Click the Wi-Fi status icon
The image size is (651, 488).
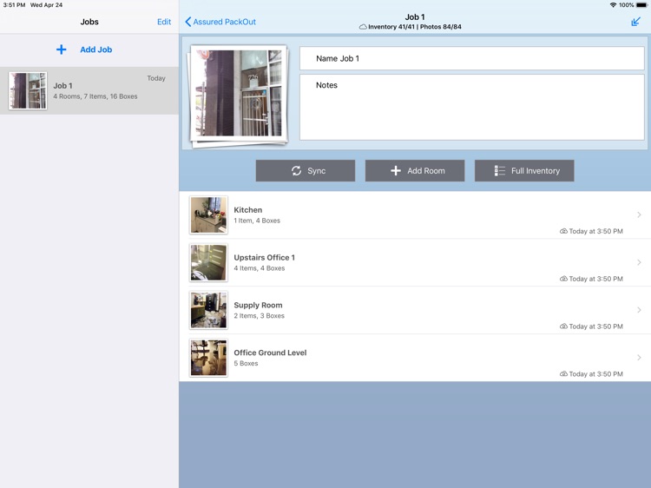tap(613, 5)
